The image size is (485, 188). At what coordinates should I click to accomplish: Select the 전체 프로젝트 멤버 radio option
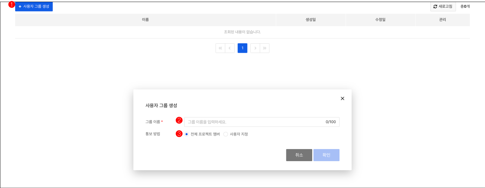click(x=187, y=134)
